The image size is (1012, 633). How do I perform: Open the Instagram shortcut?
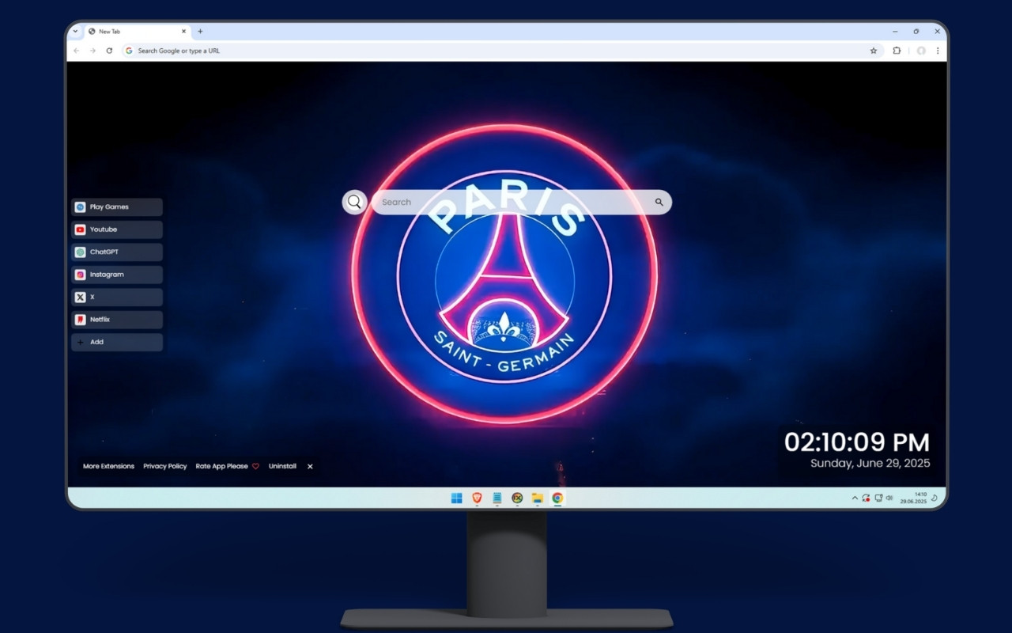(x=107, y=275)
